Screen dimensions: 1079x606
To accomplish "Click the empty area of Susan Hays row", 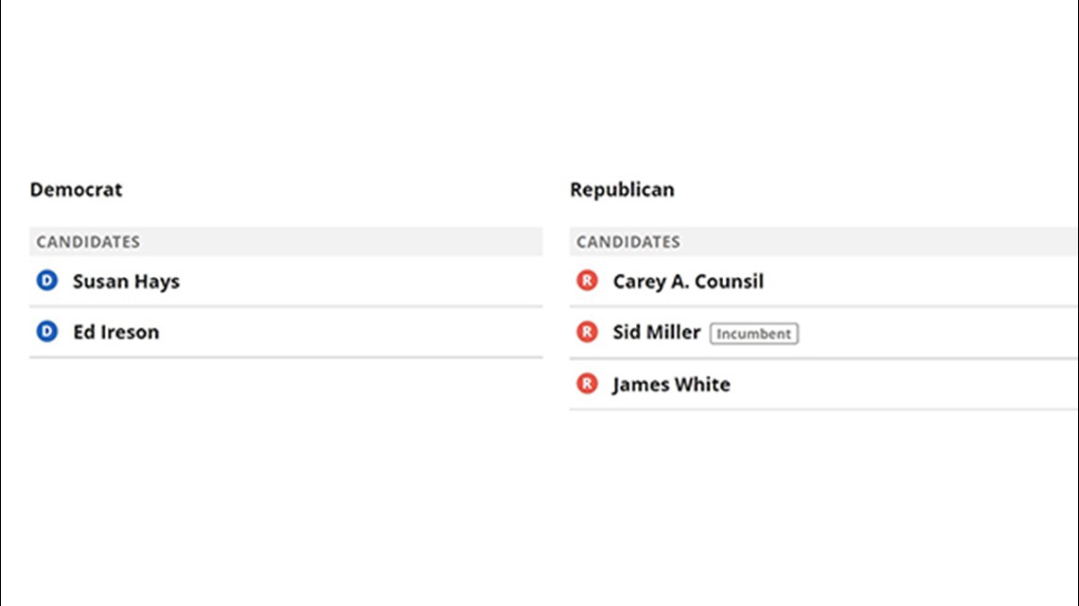I will point(362,281).
